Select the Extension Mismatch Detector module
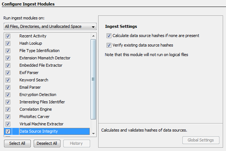Image resolution: width=226 pixels, height=151 pixels. (x=45, y=58)
